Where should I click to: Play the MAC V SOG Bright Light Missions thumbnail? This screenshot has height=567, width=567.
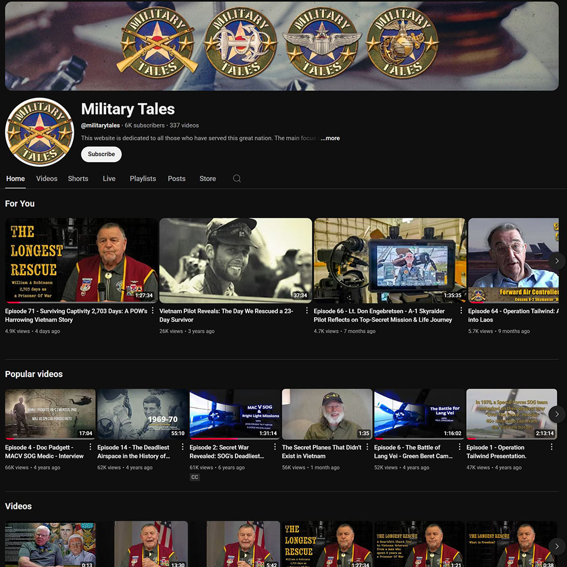tap(235, 414)
